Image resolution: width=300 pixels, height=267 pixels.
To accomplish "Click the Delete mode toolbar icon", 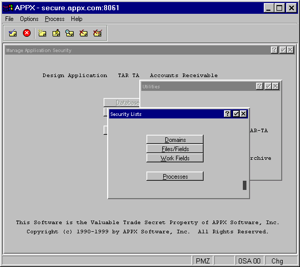I will point(84,33).
